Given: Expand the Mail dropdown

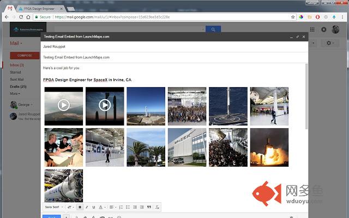Looking at the screenshot, I should coord(16,43).
